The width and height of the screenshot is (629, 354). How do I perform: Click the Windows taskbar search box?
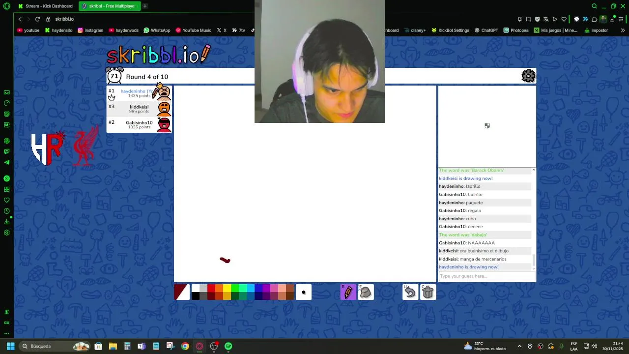click(55, 346)
